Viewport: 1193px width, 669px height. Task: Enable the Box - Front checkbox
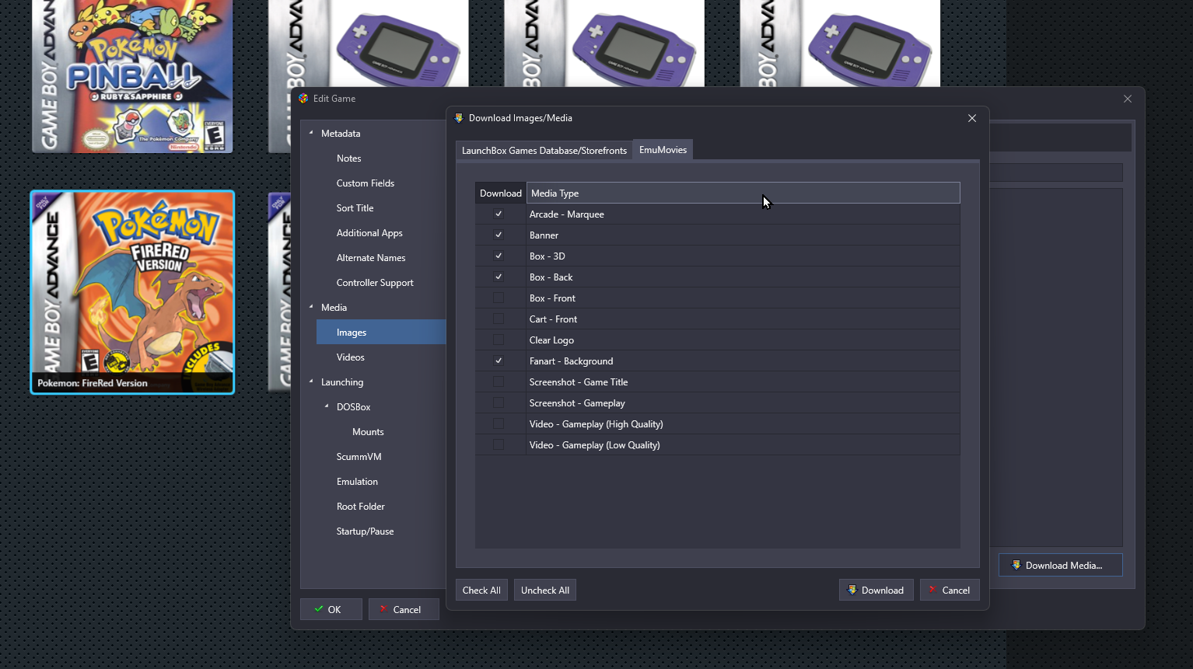pos(499,298)
